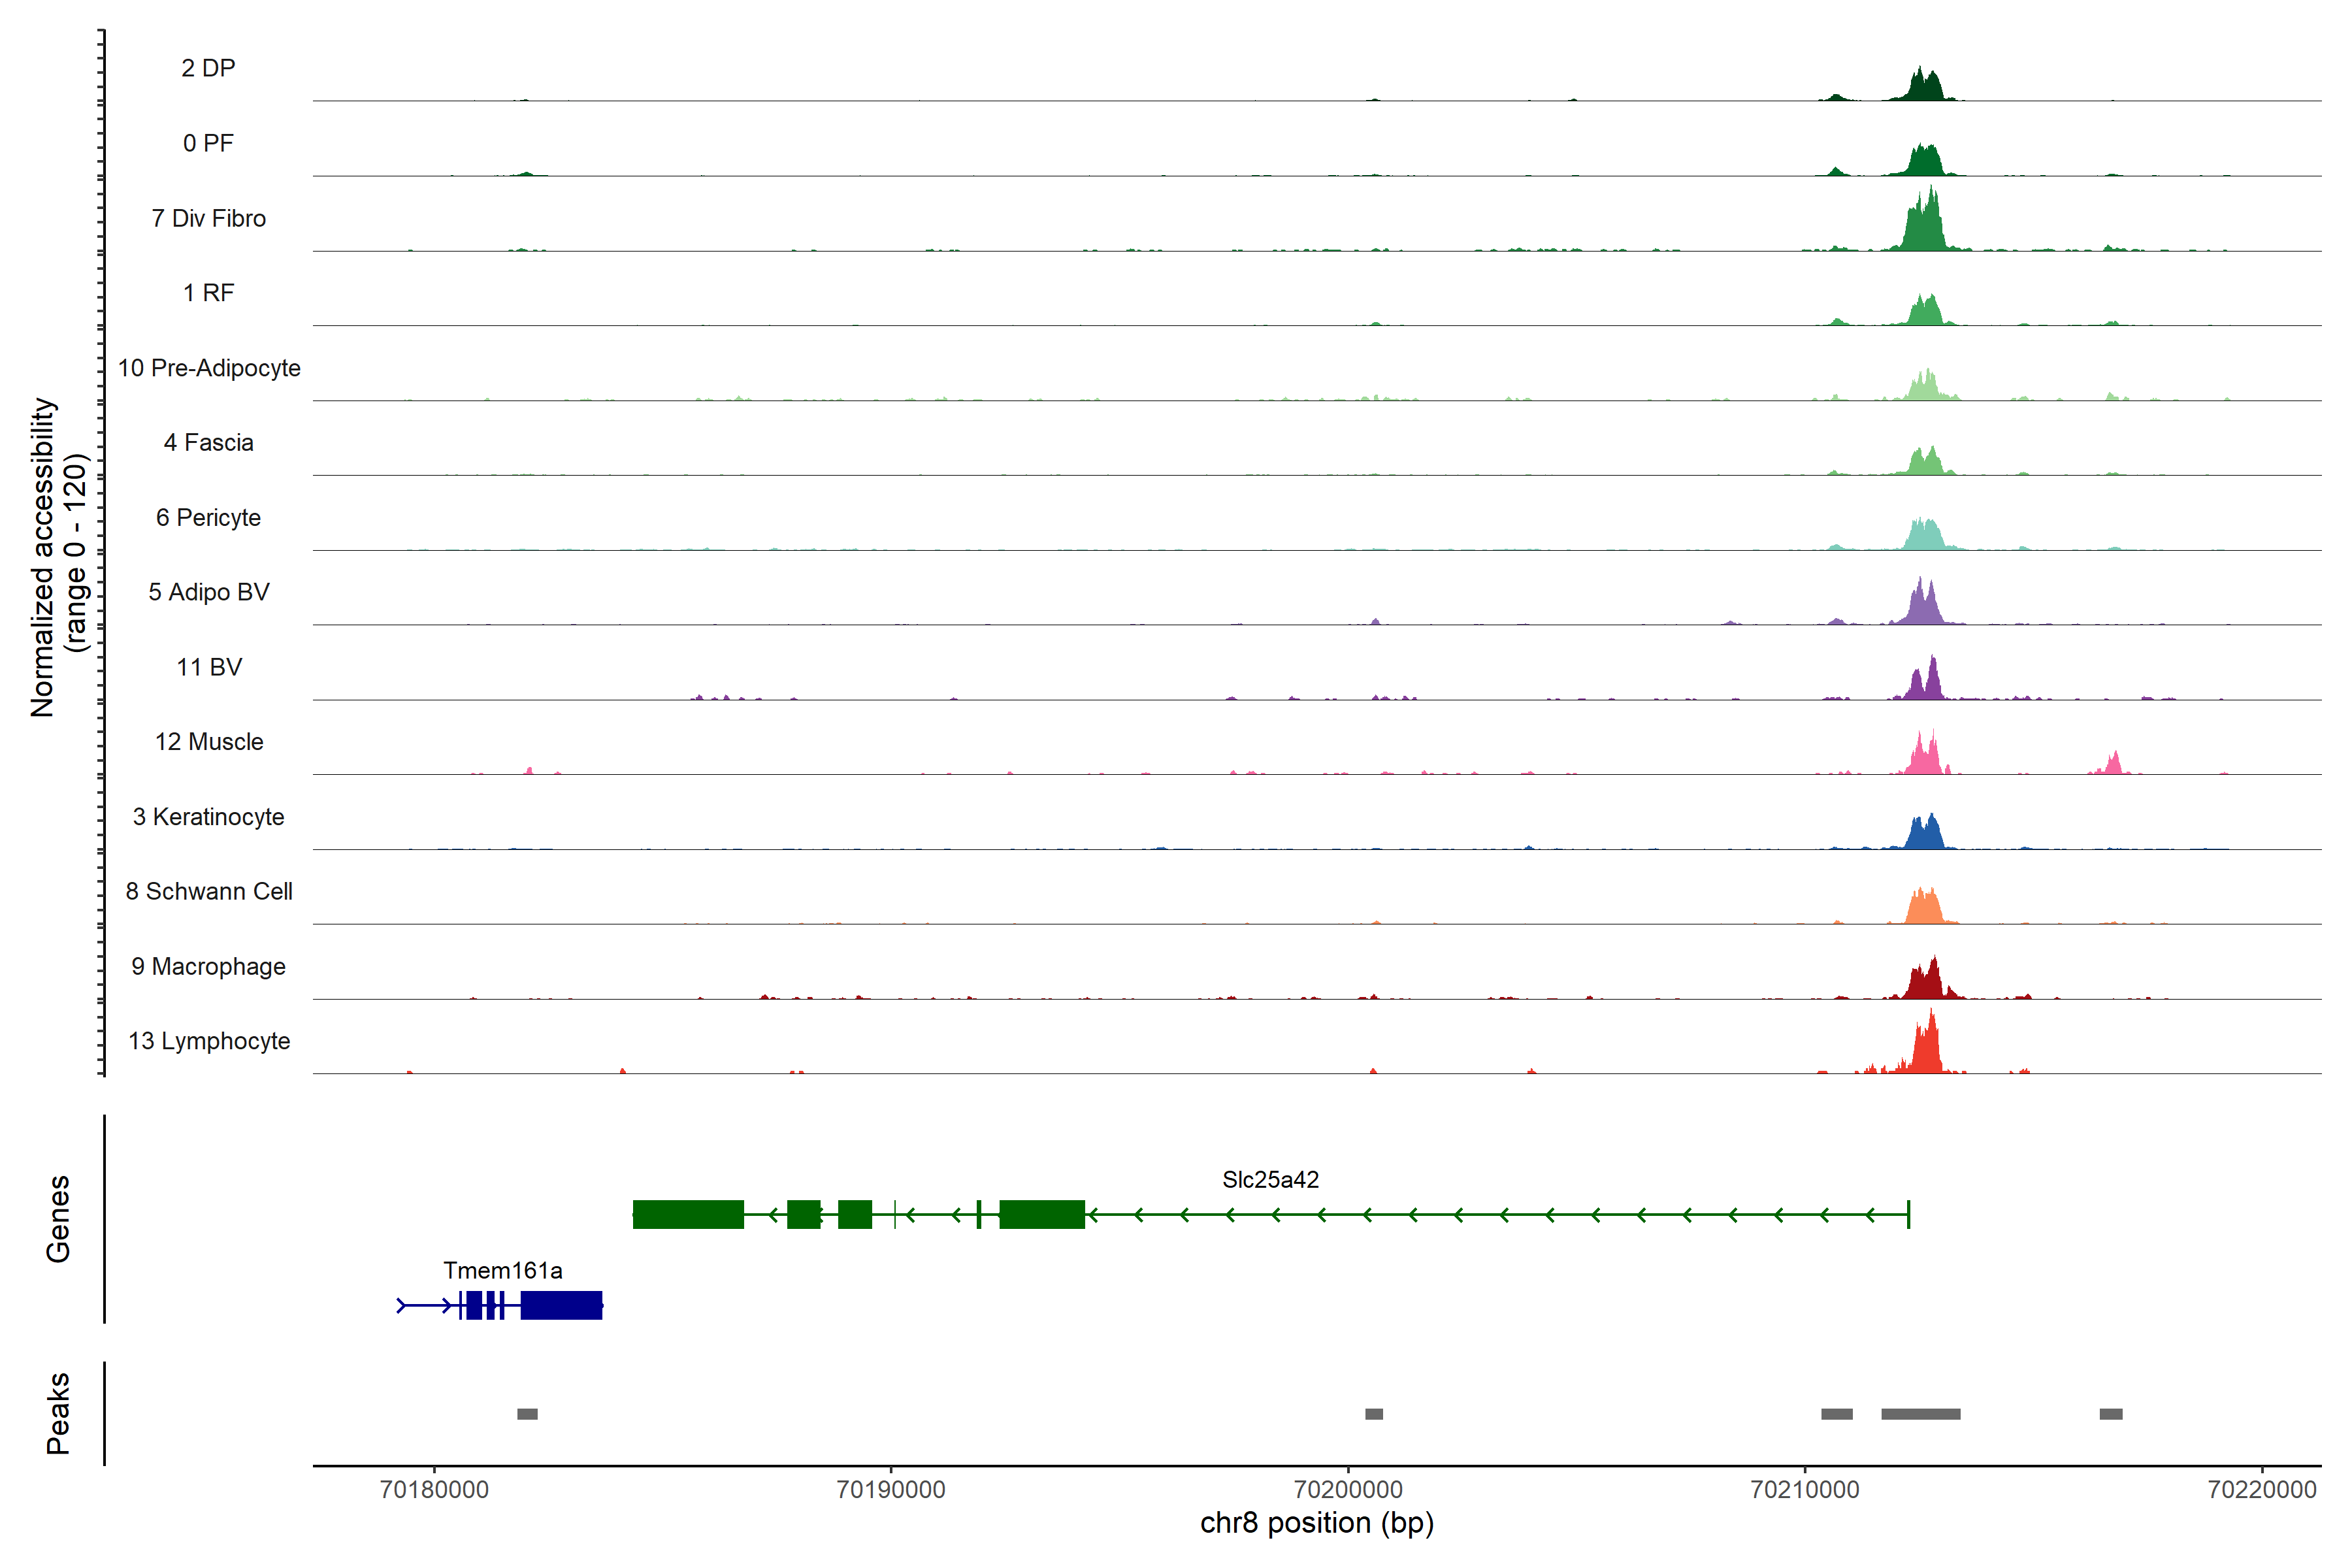This screenshot has width=2352, height=1568.
Task: Click the leftmost gray peak marker
Action: [527, 1414]
